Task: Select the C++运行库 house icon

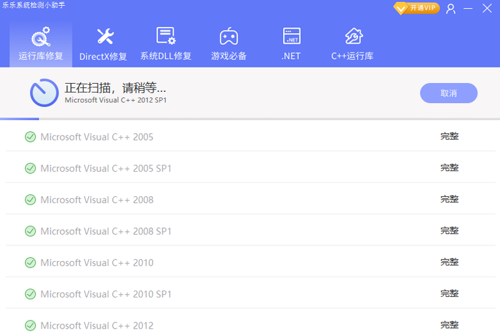Action: 353,36
